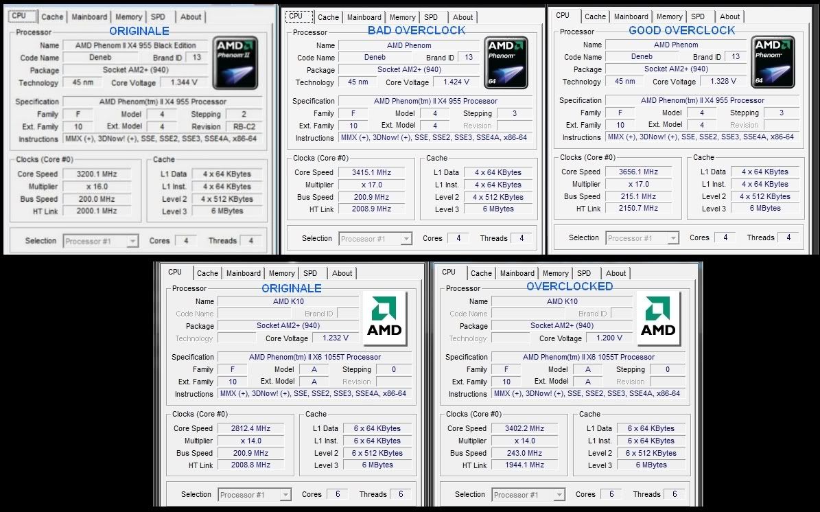Open the Memory tab in the BAD OVERCLOCK window

click(403, 17)
